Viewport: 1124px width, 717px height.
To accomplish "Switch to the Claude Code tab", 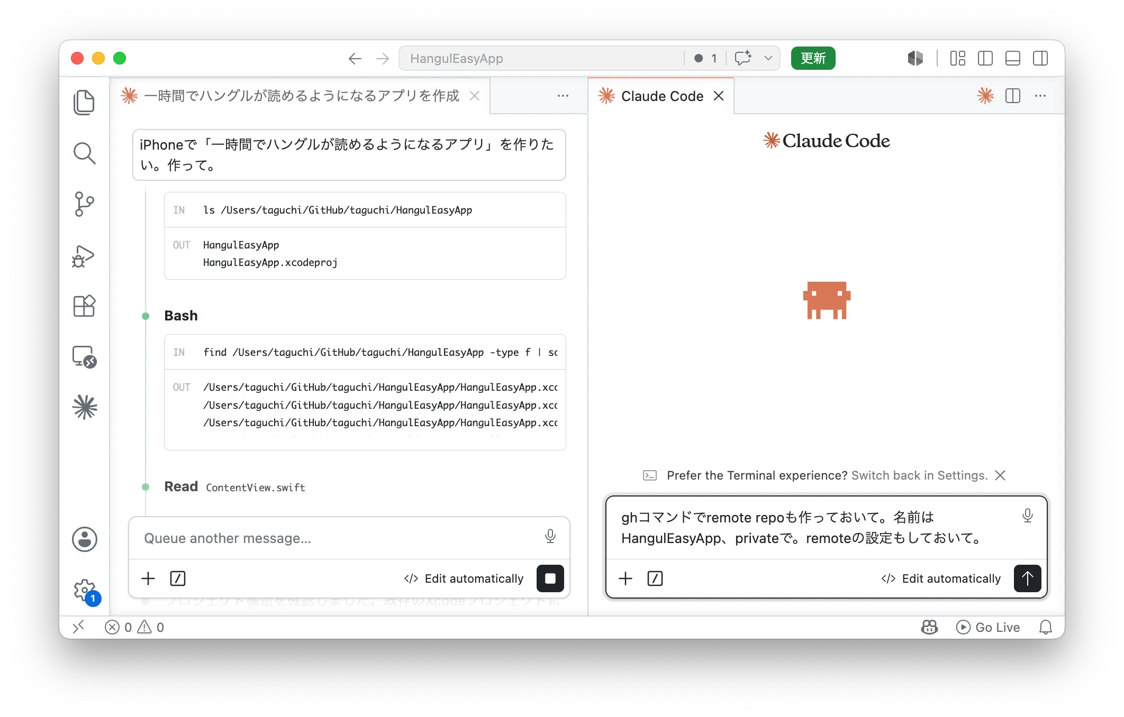I will 661,96.
